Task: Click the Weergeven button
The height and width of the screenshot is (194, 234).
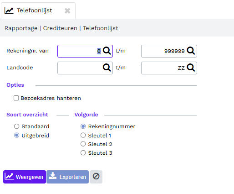Action: click(x=25, y=177)
